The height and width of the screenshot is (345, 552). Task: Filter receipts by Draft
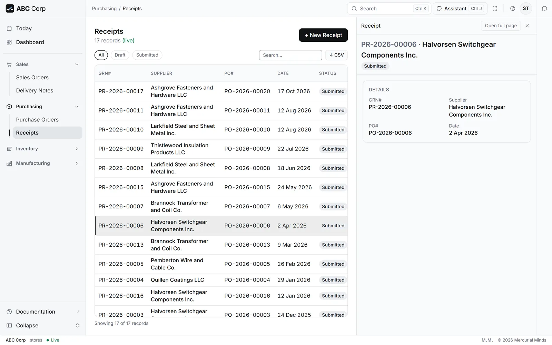click(120, 55)
